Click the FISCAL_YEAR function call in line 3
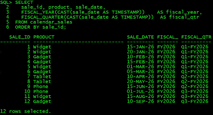213x115 pixels. coord(83,12)
